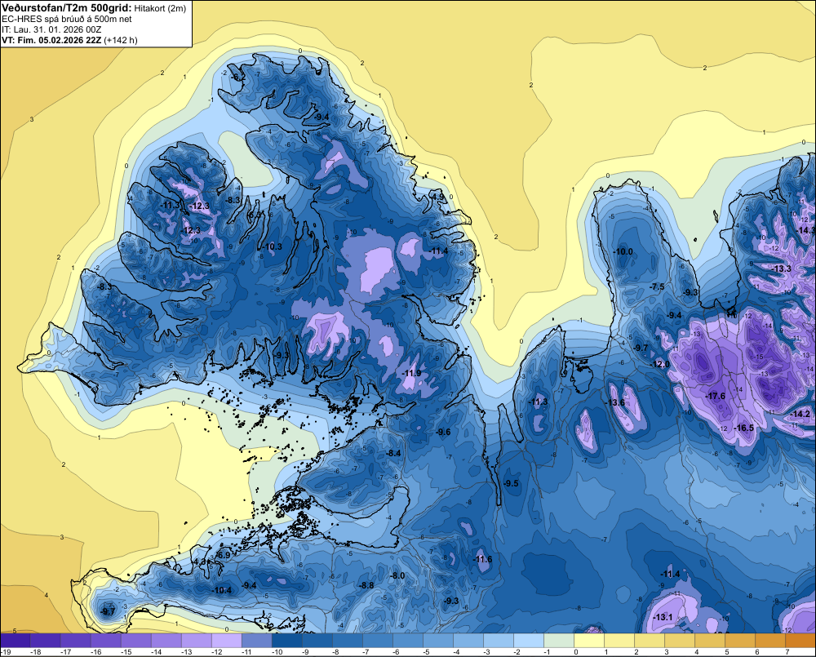The width and height of the screenshot is (816, 657).
Task: Click the 'IT: Lau. 31. 01. 2026 00Z' line
Action: tap(51, 29)
